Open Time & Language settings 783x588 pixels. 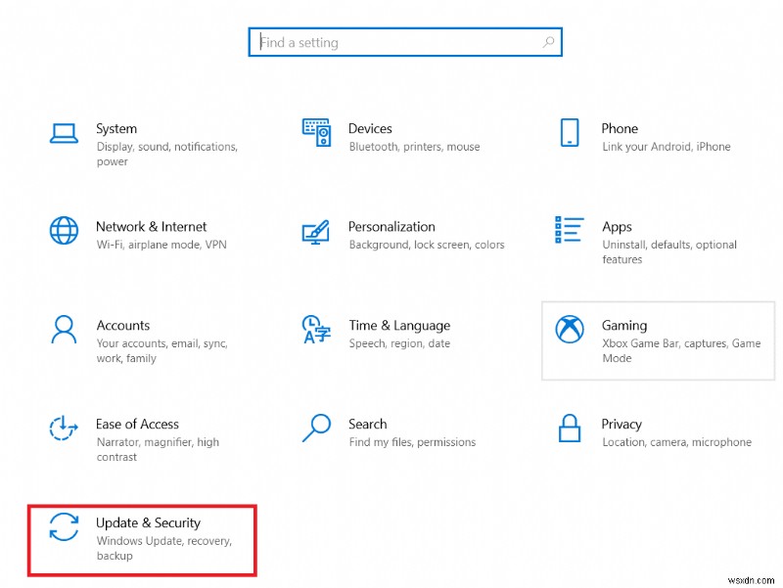399,334
